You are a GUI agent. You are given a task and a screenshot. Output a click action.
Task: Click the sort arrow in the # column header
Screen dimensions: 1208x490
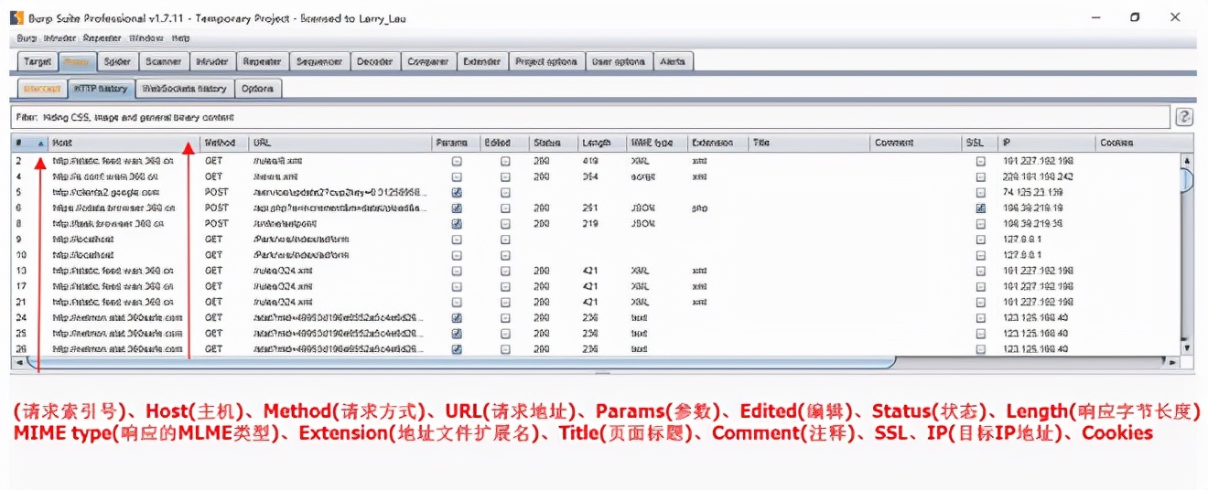[x=40, y=144]
